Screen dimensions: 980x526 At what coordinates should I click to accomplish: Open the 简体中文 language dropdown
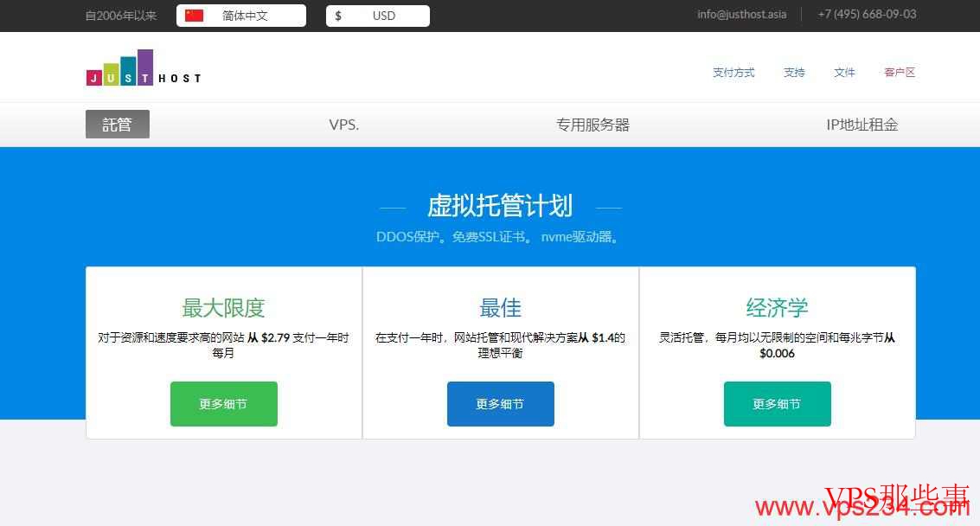[241, 16]
